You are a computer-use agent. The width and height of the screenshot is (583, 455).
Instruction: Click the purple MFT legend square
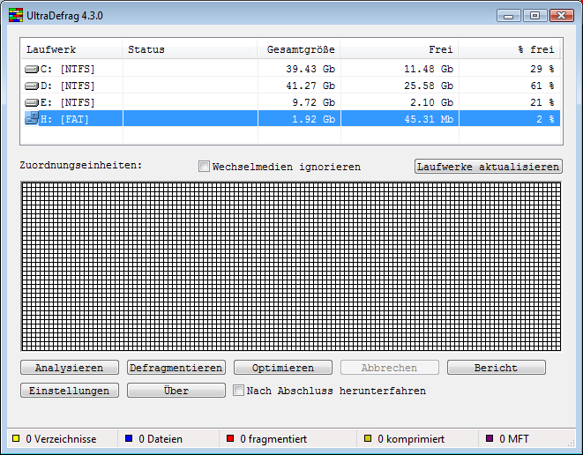pyautogui.click(x=490, y=438)
